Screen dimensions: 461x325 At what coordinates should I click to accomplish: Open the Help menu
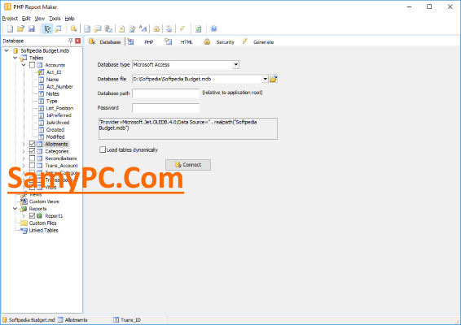[x=70, y=19]
